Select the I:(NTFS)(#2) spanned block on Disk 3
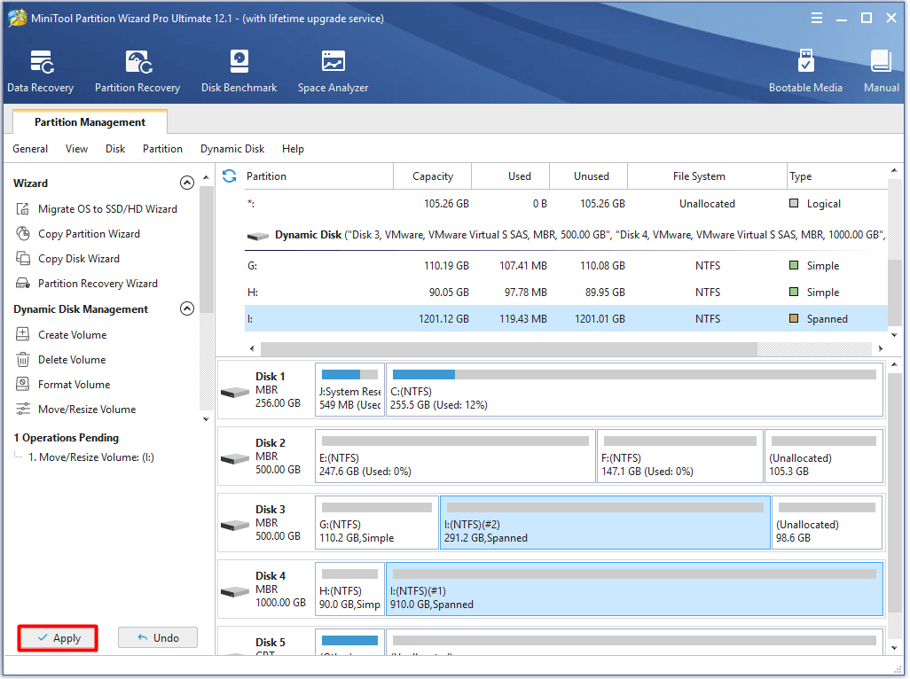 coord(605,522)
